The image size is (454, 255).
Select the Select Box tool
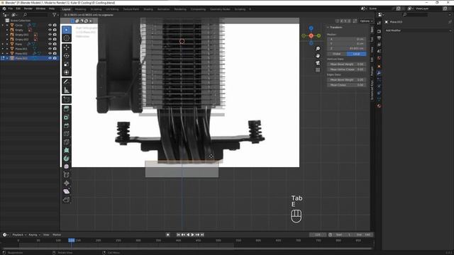67,30
